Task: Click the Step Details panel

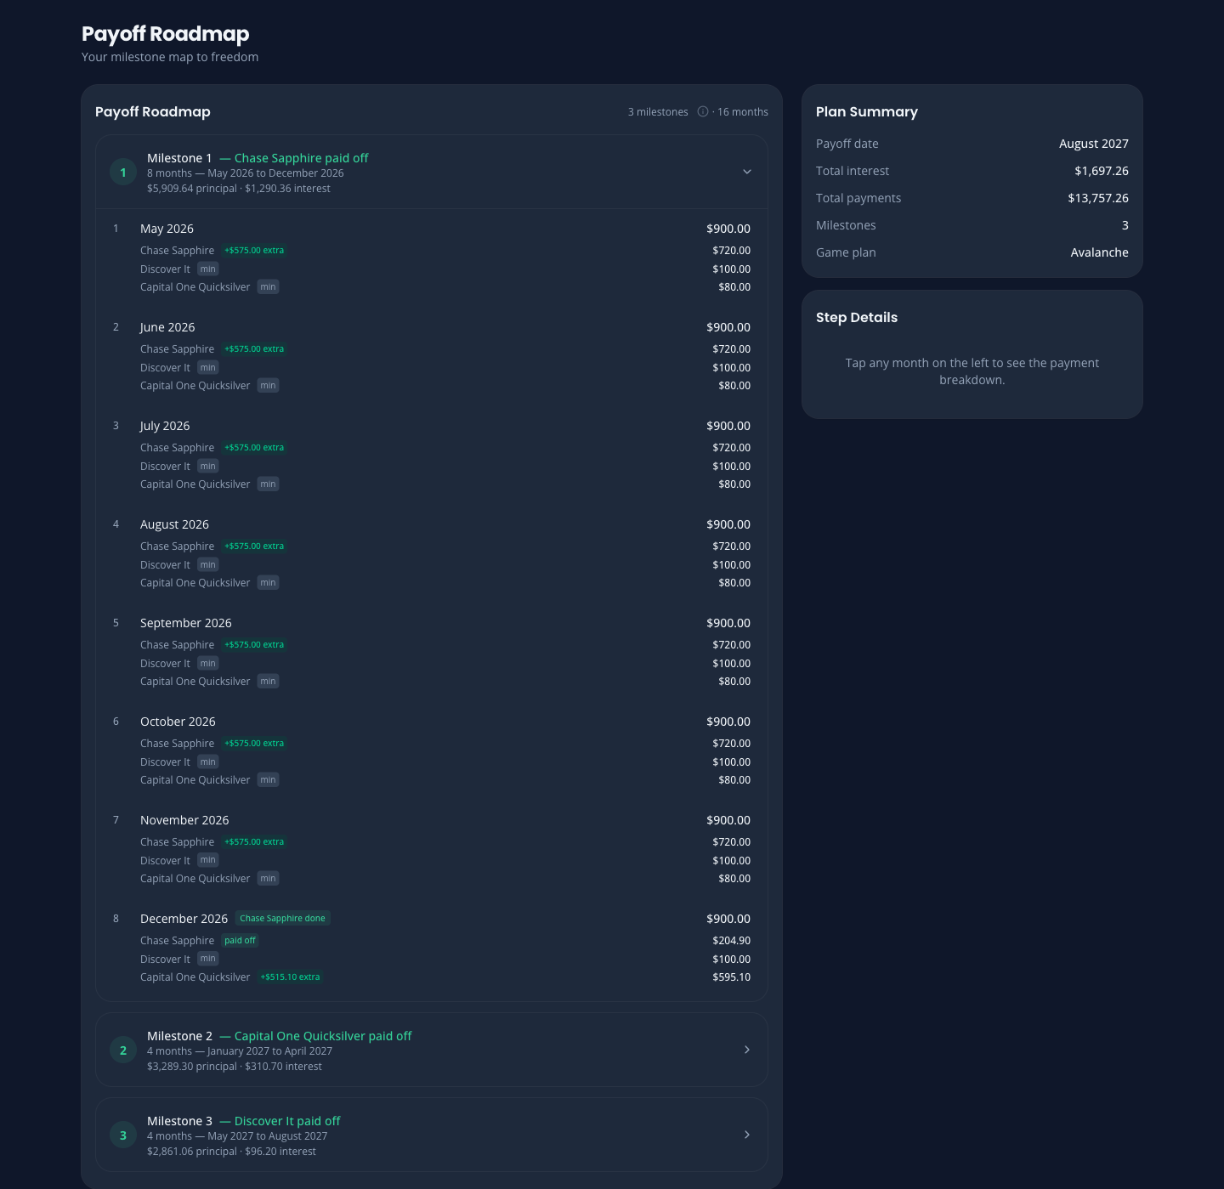Action: 972,354
